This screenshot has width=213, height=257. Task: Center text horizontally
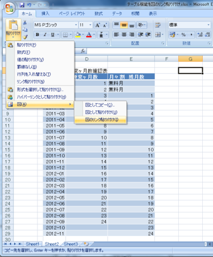[x=124, y=34]
